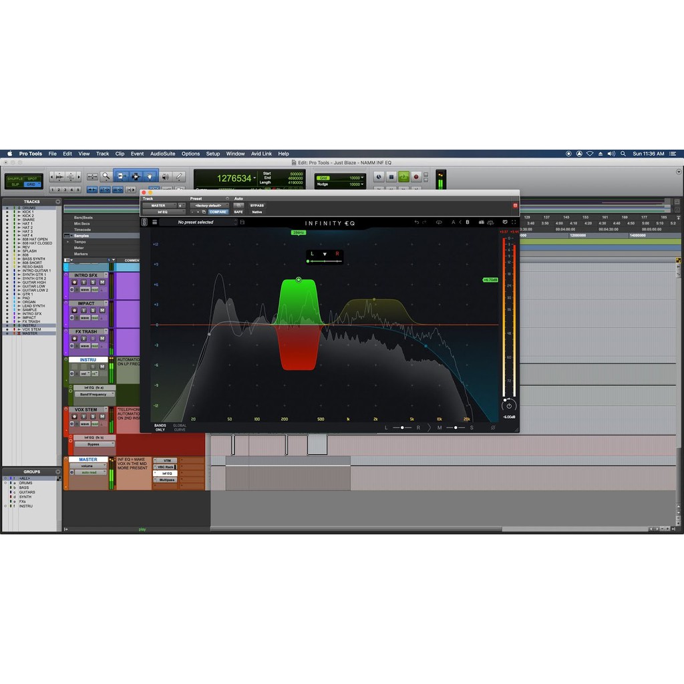Click the macOS volume icon
Image resolution: width=684 pixels, height=684 pixels.
coord(611,154)
